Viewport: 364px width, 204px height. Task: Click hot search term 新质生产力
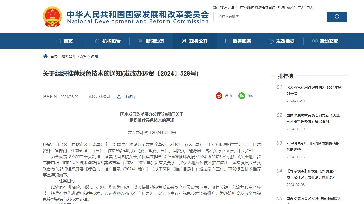click(296, 7)
